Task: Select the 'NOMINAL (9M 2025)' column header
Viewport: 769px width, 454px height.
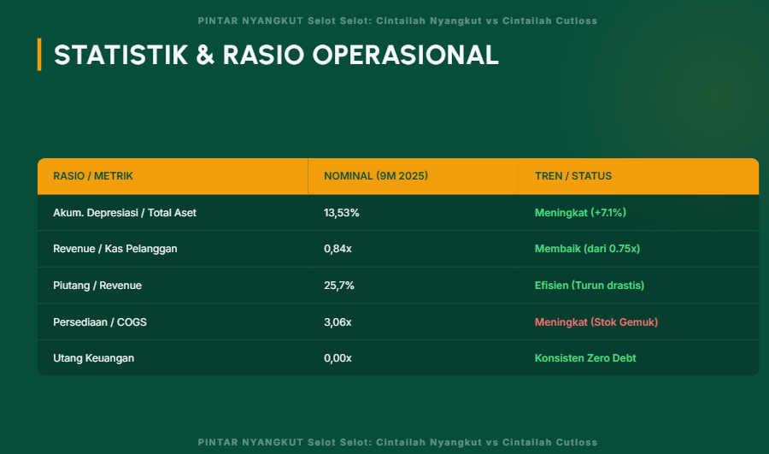Action: (x=376, y=176)
